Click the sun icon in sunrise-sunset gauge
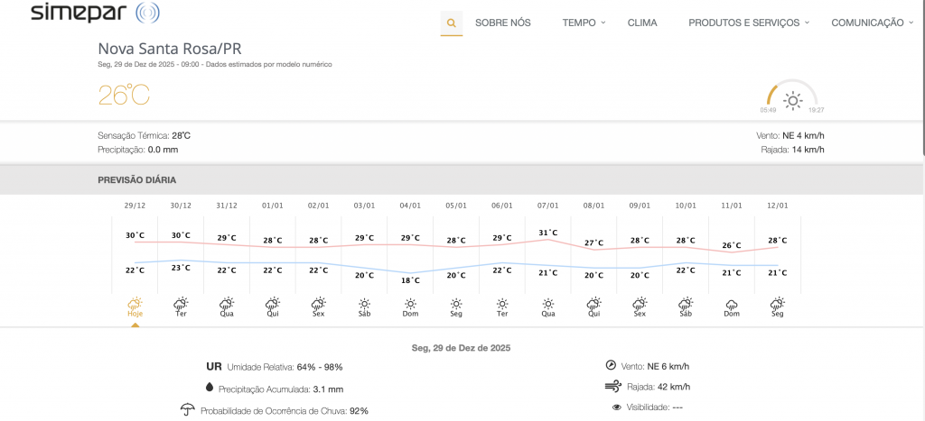 click(792, 100)
